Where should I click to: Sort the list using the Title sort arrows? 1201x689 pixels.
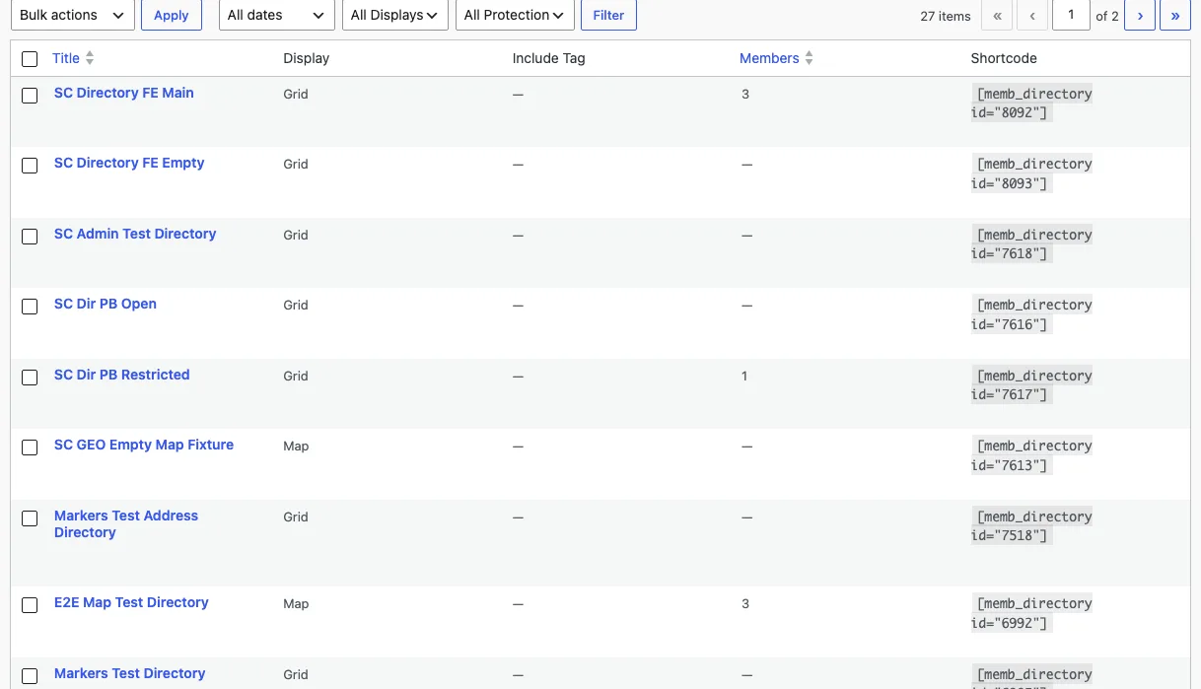90,58
